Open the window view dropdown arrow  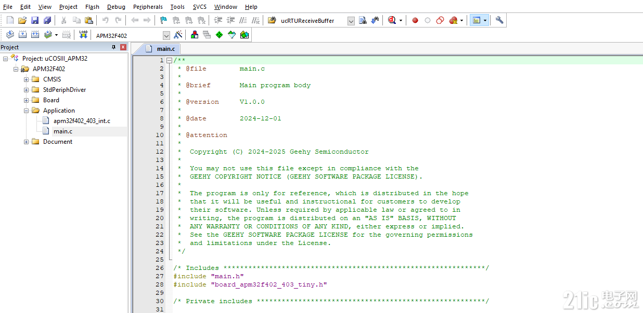tap(485, 21)
